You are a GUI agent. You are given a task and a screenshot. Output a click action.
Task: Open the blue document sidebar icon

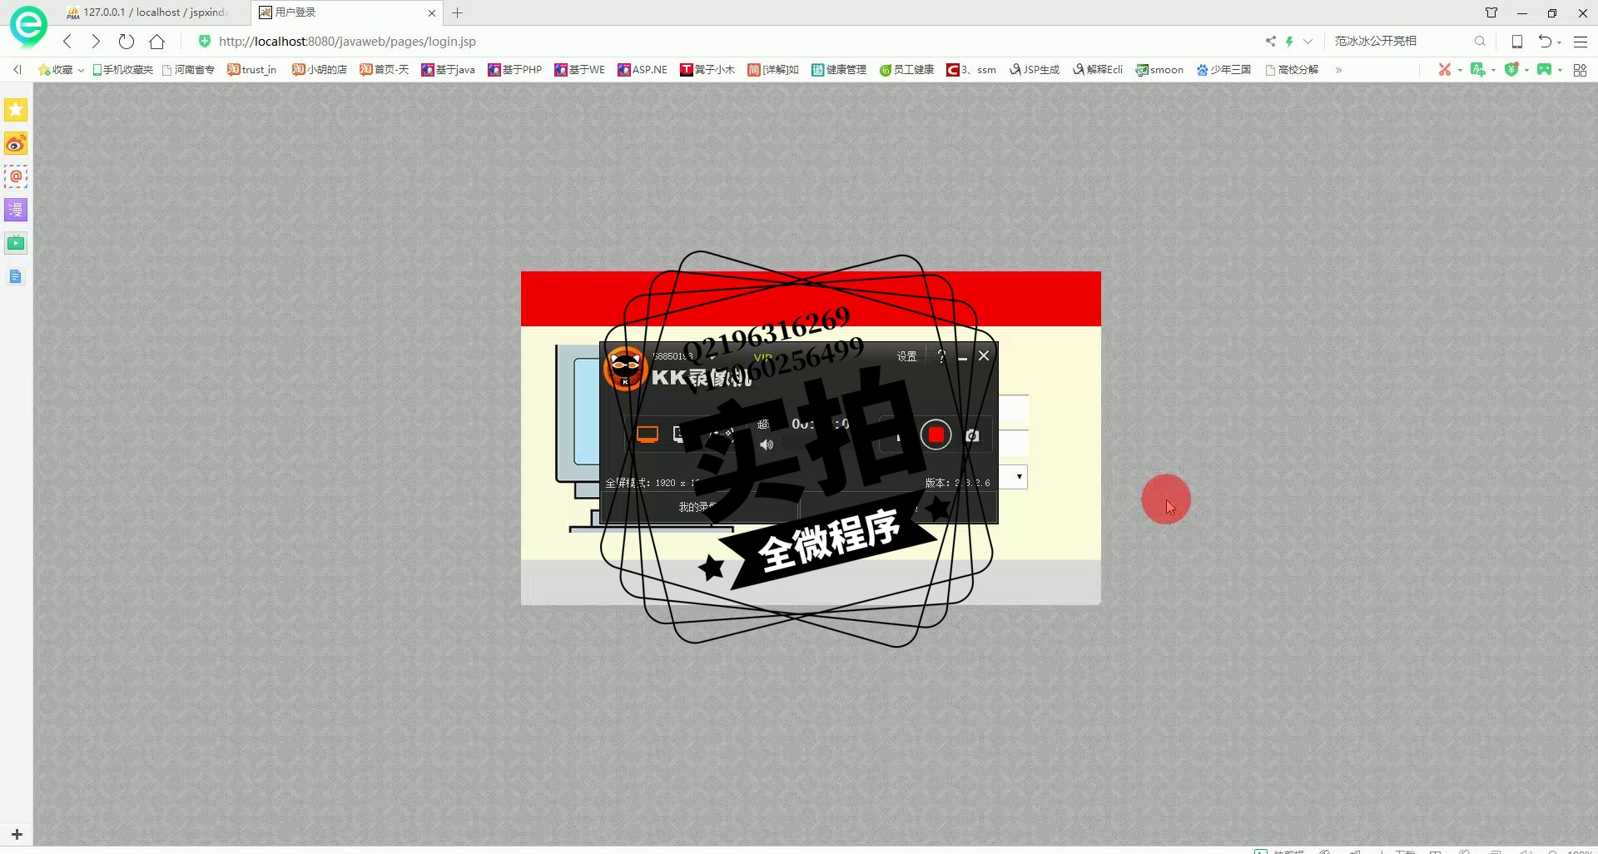coord(16,276)
